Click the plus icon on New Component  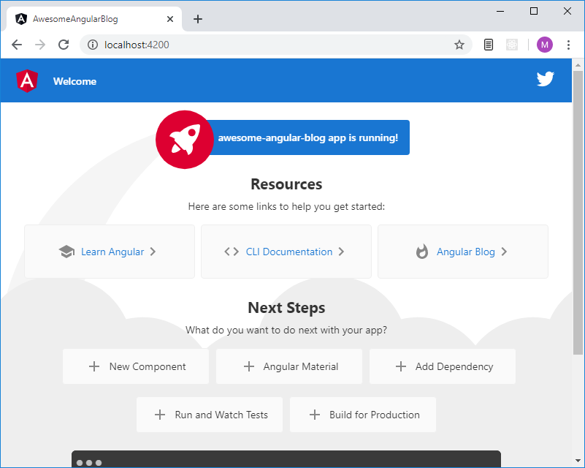click(x=93, y=366)
